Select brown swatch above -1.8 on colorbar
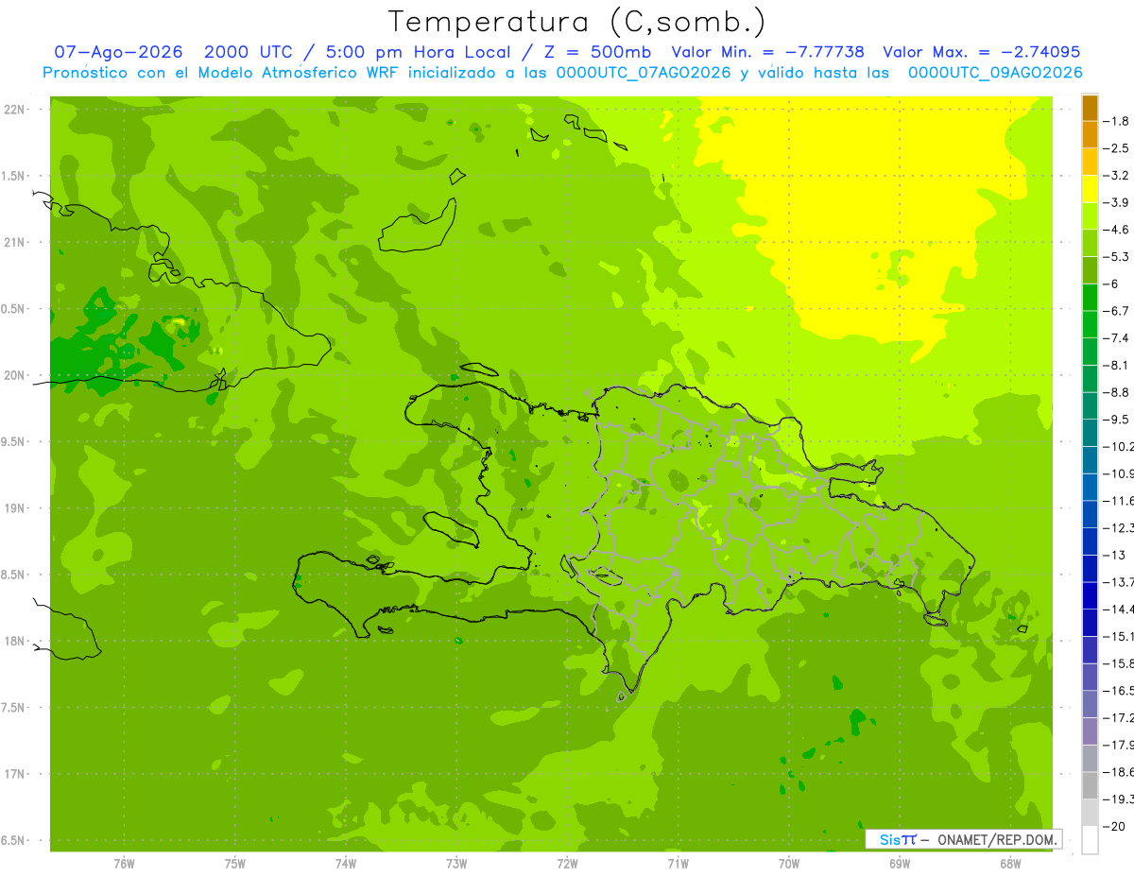The width and height of the screenshot is (1134, 876). (x=1090, y=108)
